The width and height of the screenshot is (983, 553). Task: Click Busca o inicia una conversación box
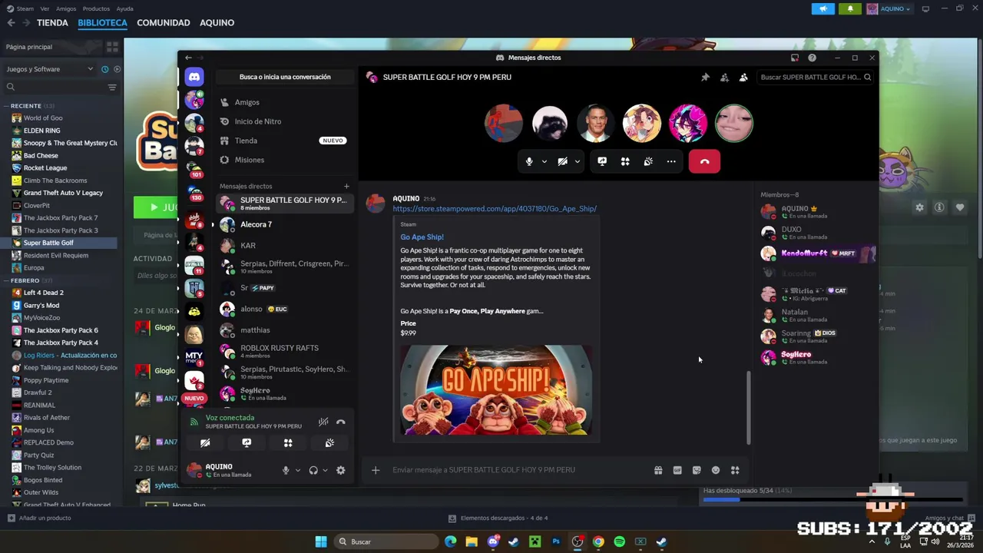coord(285,77)
